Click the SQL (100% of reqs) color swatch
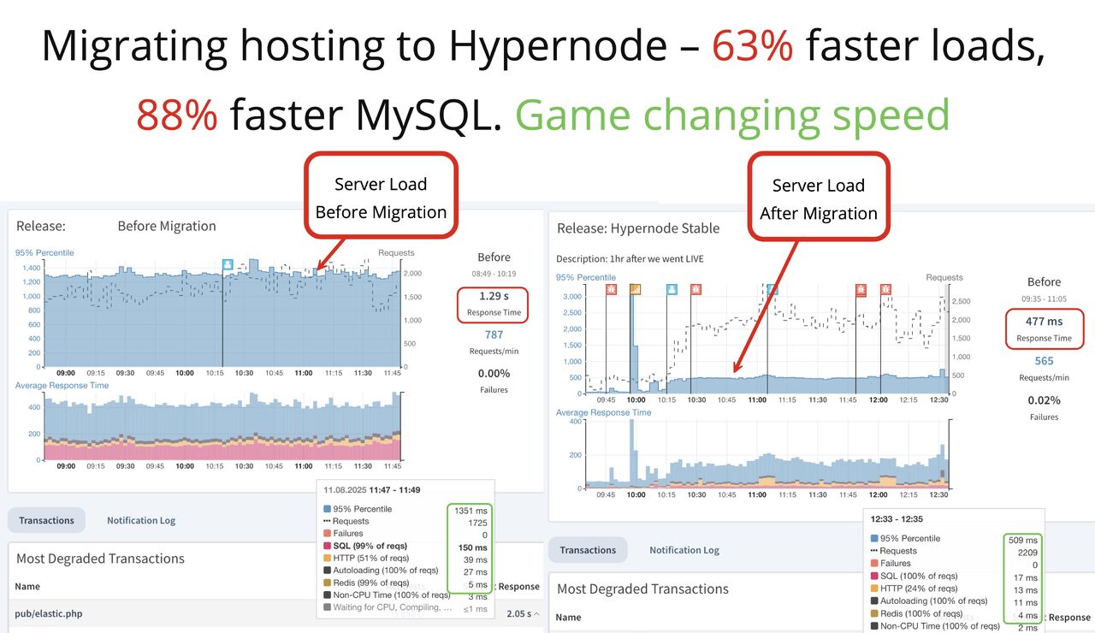This screenshot has width=1095, height=633. coord(873,576)
